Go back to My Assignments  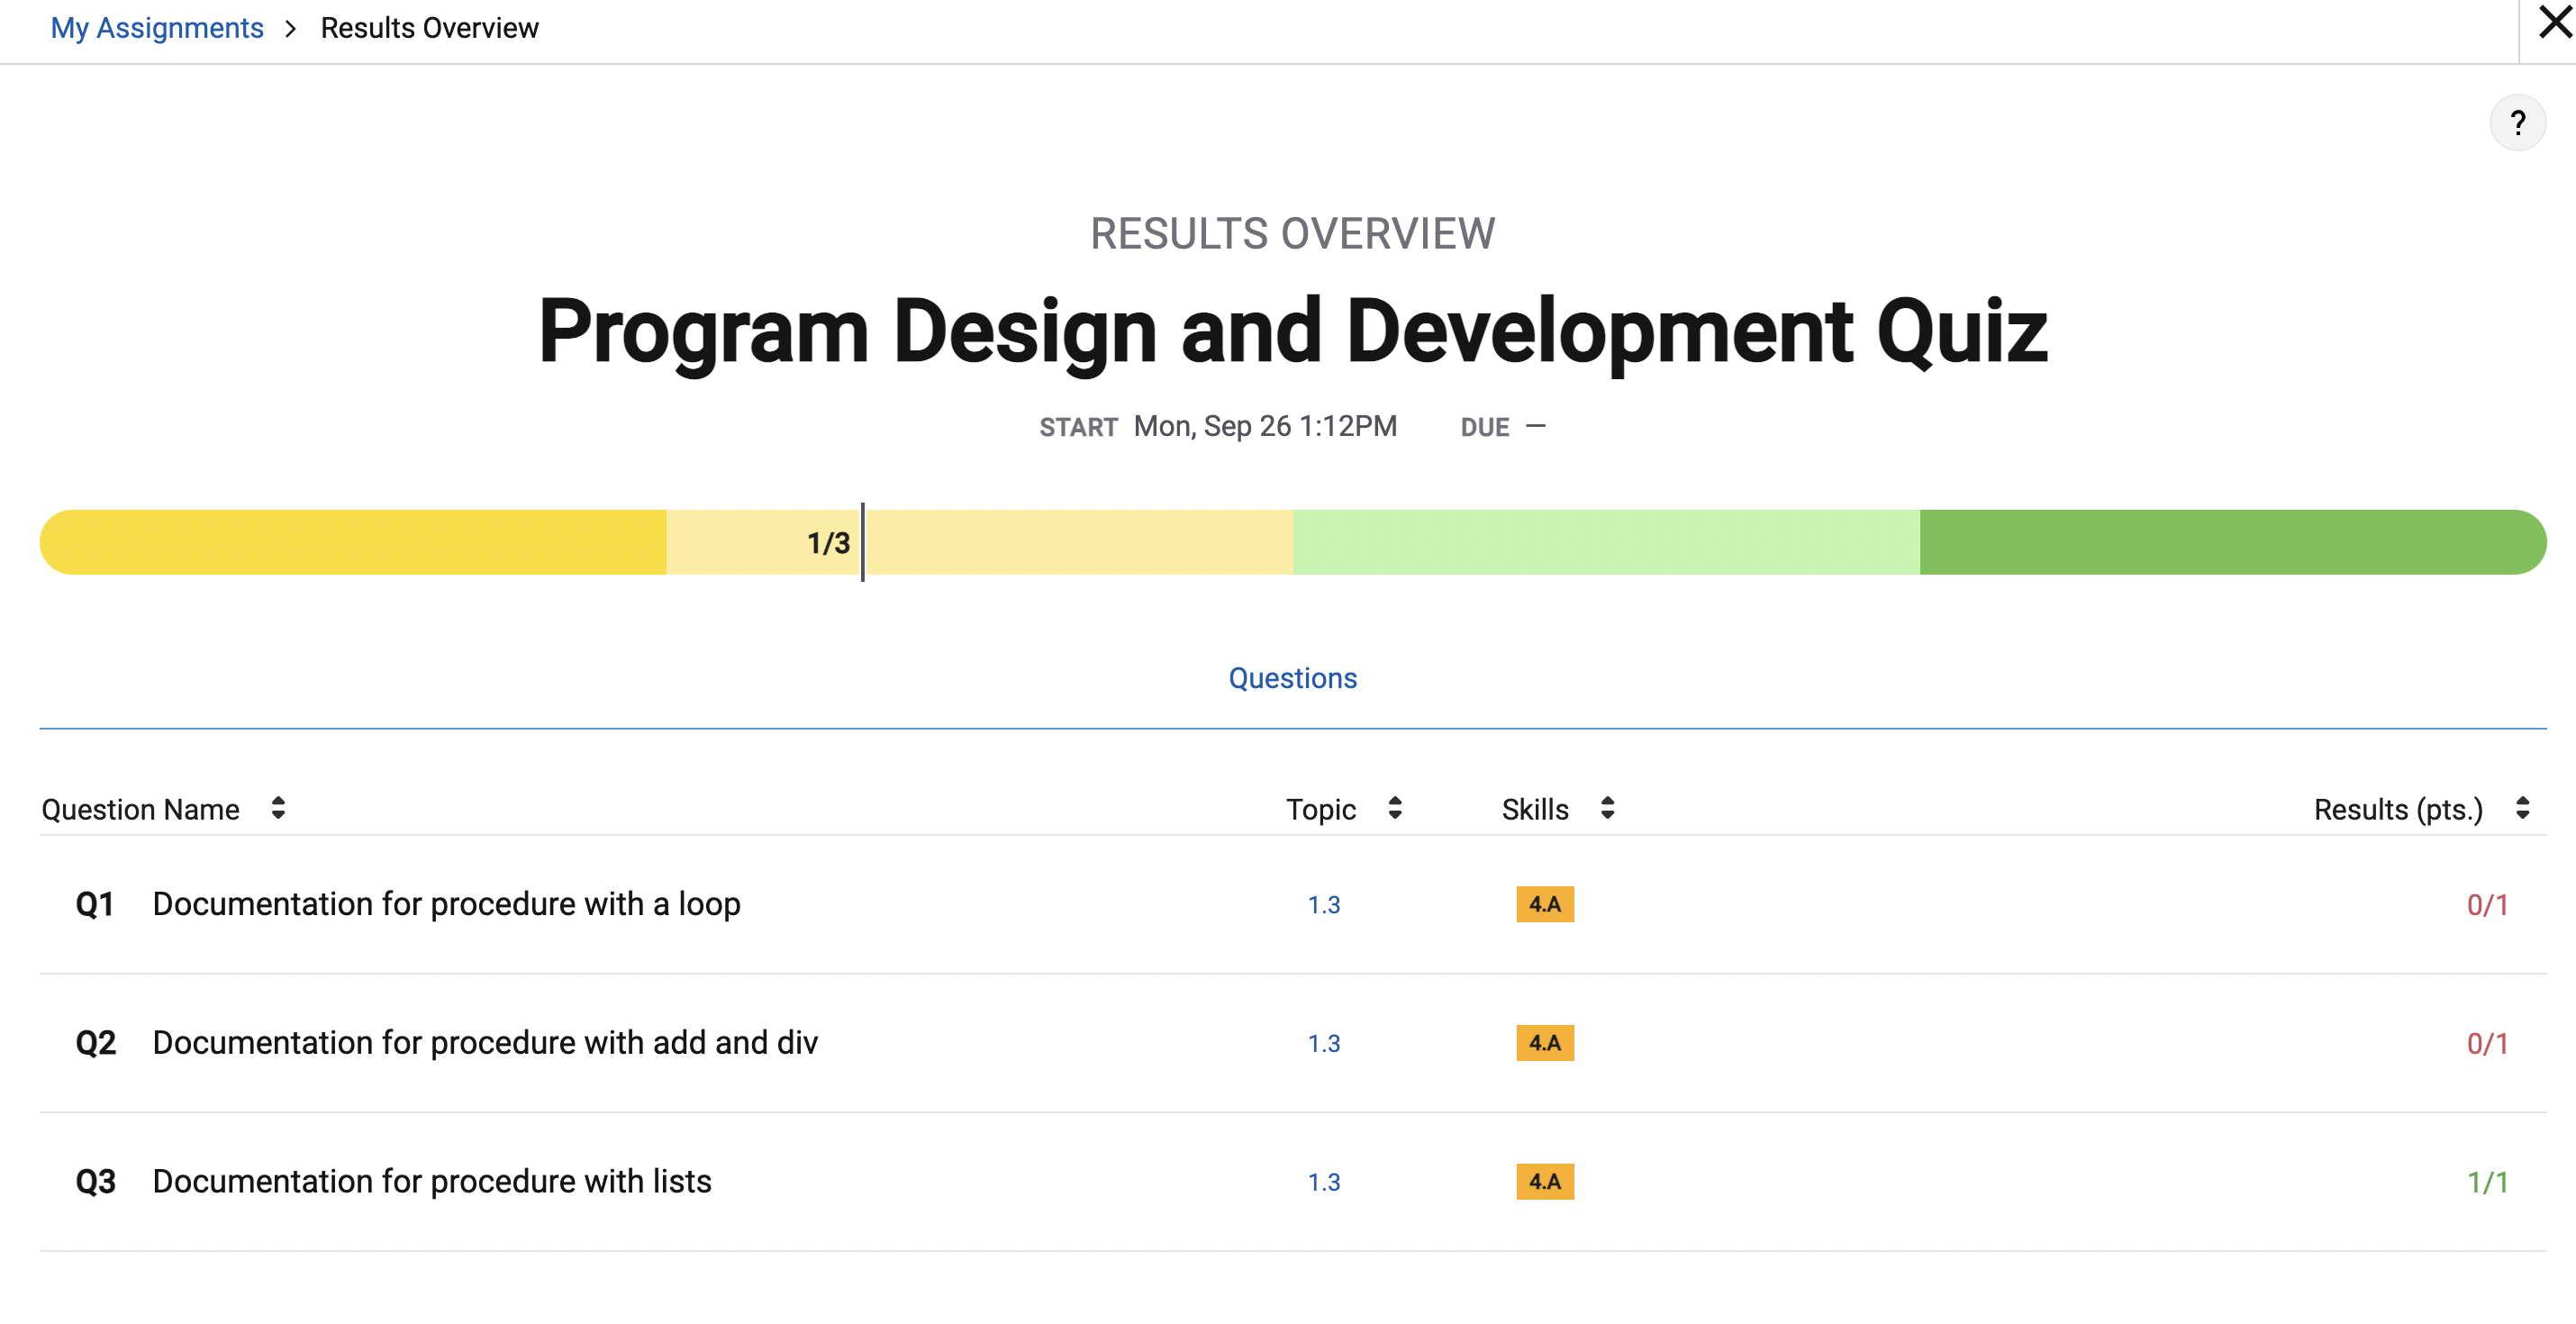[x=157, y=28]
